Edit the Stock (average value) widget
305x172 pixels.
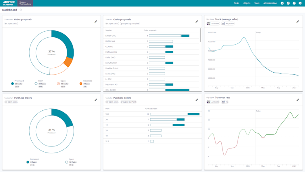click(x=298, y=21)
